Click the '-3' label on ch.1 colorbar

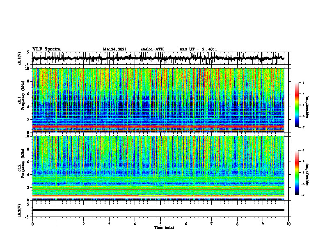point(303,82)
